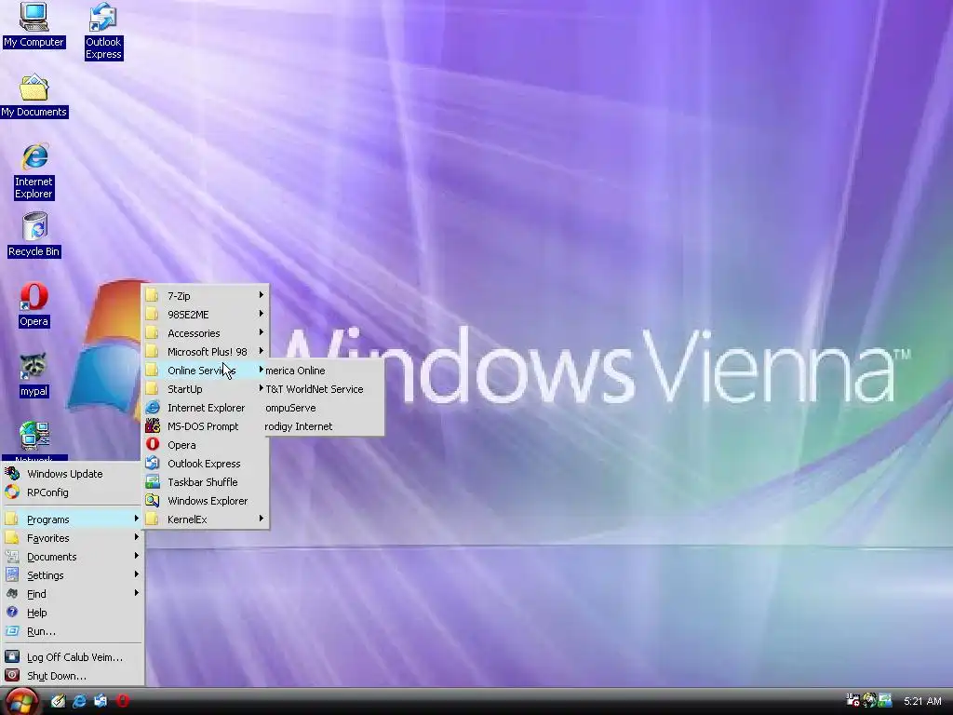
Task: Select Programs in Start menu
Action: 73,519
